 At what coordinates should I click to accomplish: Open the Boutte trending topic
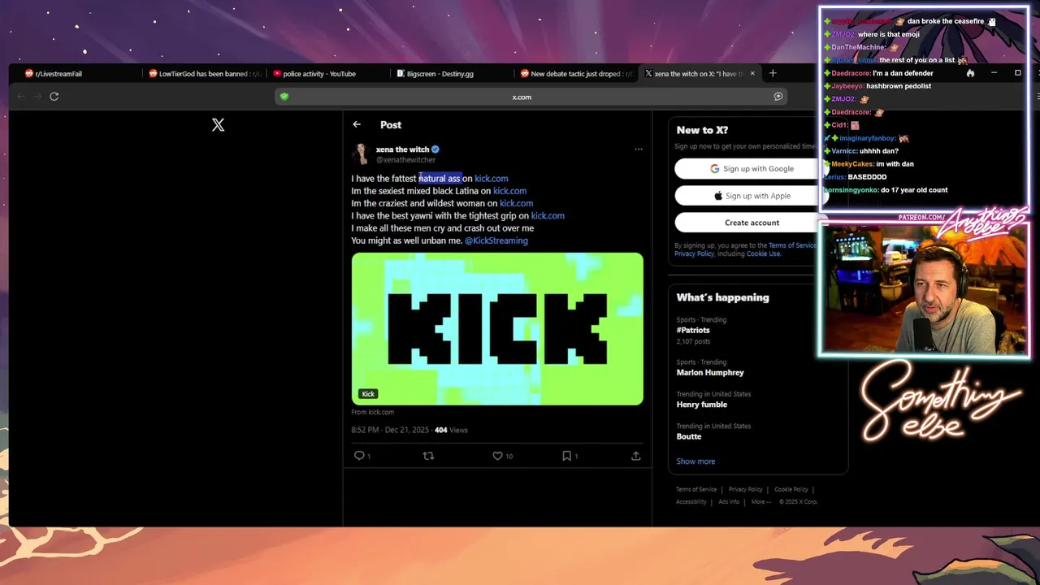(689, 436)
